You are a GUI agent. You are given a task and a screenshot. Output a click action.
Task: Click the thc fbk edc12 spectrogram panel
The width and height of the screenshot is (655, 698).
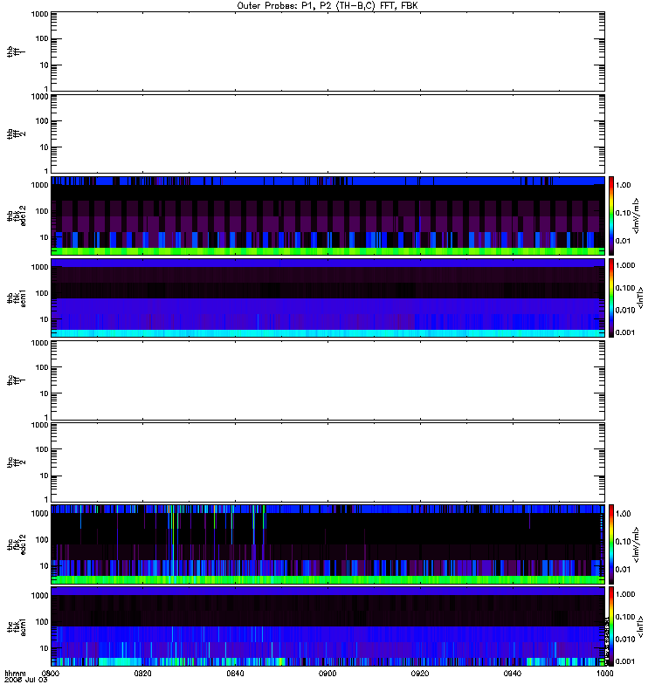[327, 544]
